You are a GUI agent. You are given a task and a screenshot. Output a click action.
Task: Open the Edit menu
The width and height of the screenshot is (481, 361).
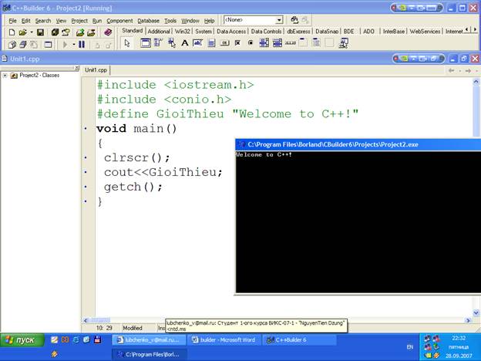click(x=25, y=21)
